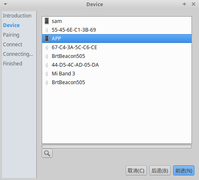Viewport: 199px width, 180px height.
Task: Click the plus maximize icon in titlebar
Action: (x=184, y=4)
